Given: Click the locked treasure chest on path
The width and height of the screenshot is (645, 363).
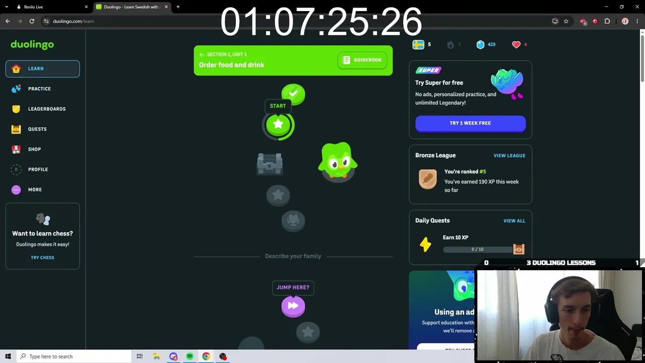Looking at the screenshot, I should (270, 164).
